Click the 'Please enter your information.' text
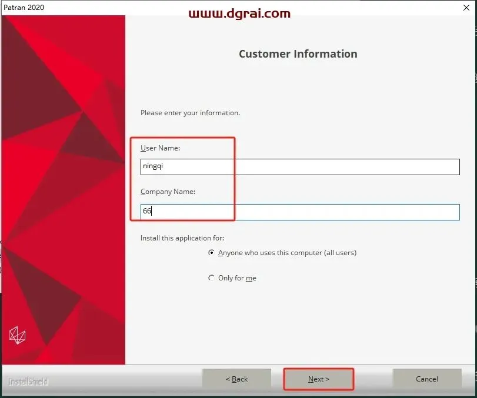This screenshot has width=477, height=398. 190,113
